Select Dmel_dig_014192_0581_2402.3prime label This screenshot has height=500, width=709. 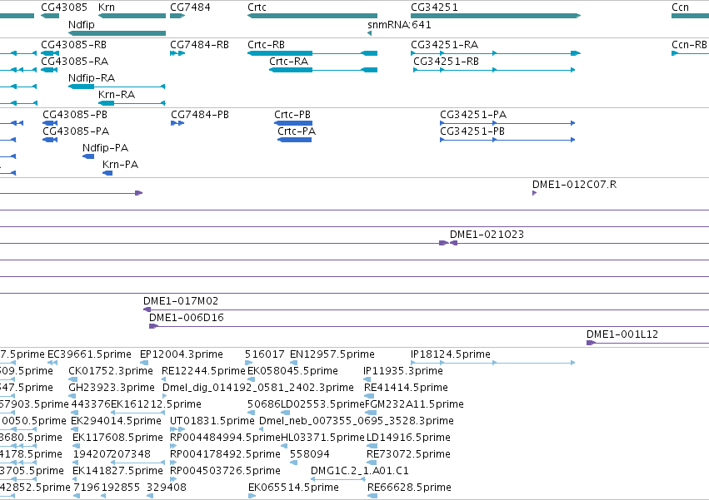coord(257,388)
